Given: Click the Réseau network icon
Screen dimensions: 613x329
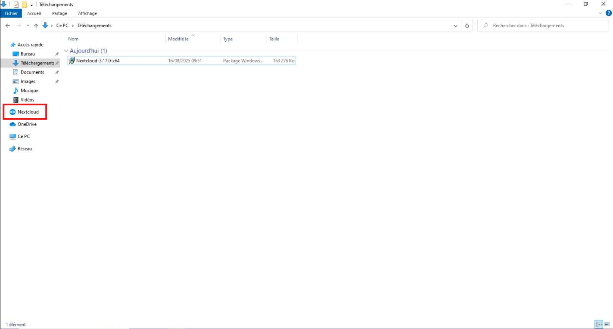Looking at the screenshot, I should pos(12,148).
